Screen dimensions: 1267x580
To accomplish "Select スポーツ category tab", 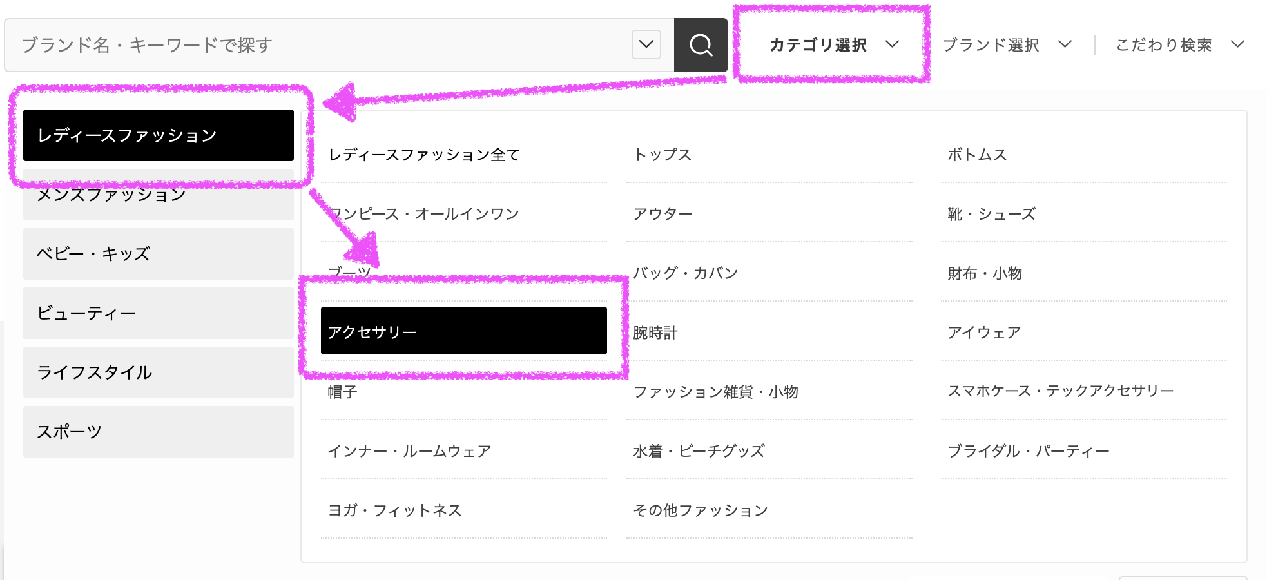I will click(x=159, y=432).
